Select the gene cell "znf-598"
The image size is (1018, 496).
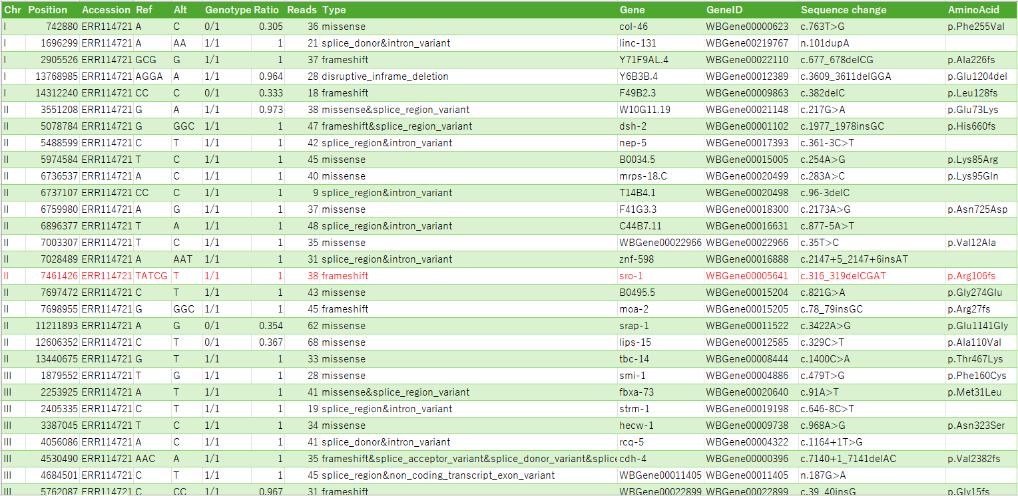635,259
